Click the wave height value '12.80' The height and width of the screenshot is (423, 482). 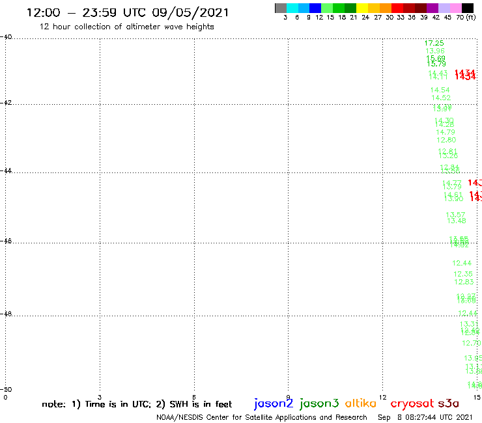coord(446,140)
